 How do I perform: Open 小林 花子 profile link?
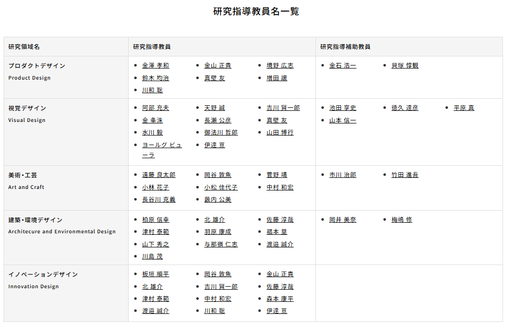click(x=155, y=187)
